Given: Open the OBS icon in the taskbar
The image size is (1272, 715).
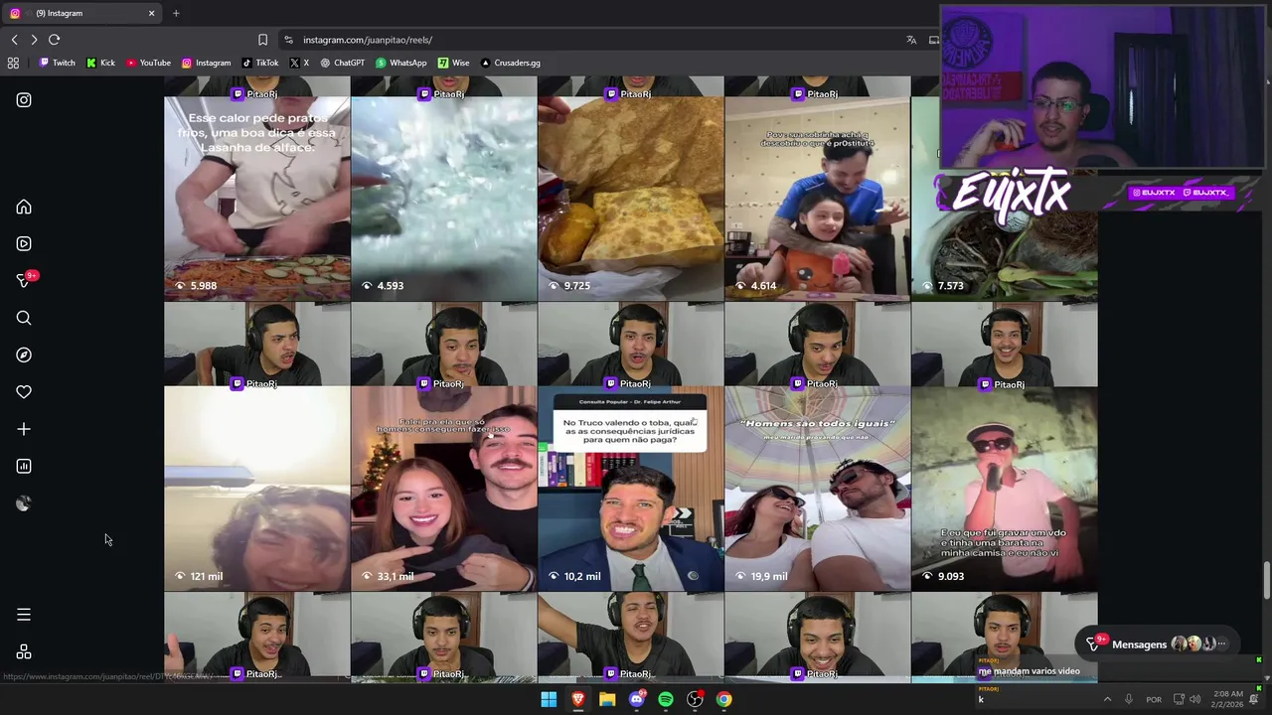Looking at the screenshot, I should click(x=696, y=699).
